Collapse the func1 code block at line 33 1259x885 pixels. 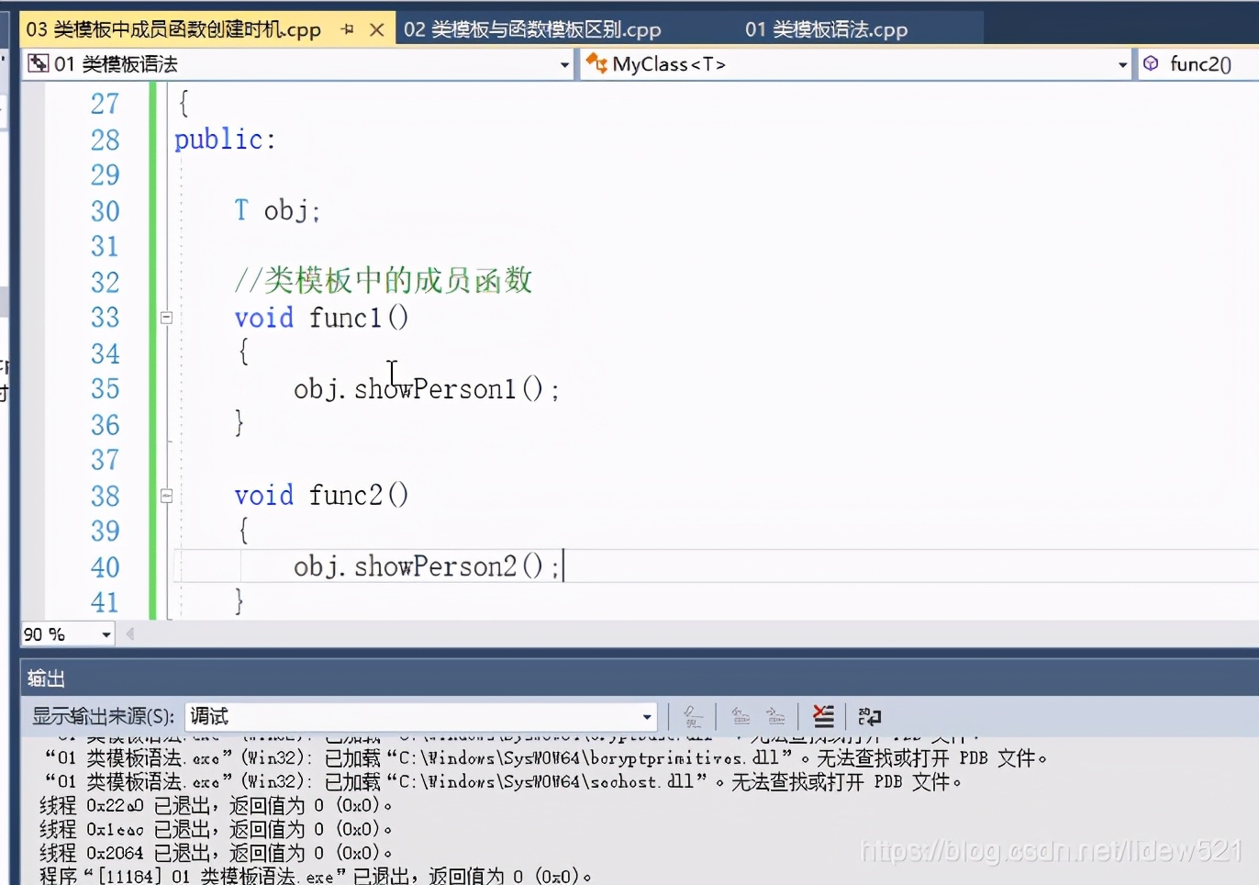coord(166,318)
